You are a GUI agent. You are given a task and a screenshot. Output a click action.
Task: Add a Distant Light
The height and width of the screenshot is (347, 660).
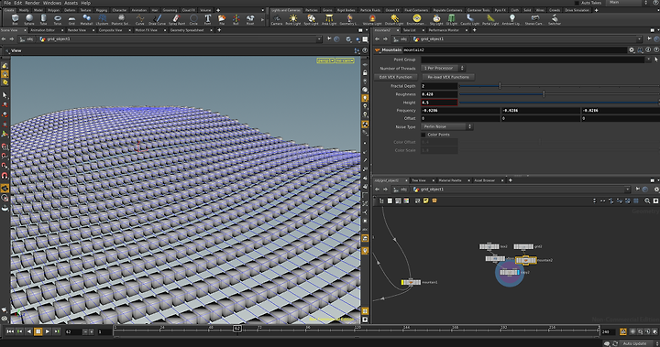click(394, 19)
